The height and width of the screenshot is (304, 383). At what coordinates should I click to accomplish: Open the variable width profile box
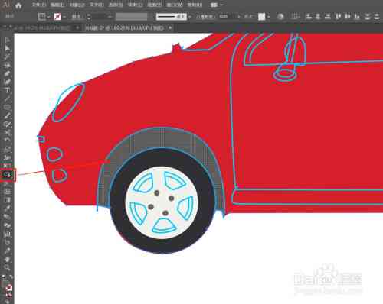coord(131,17)
